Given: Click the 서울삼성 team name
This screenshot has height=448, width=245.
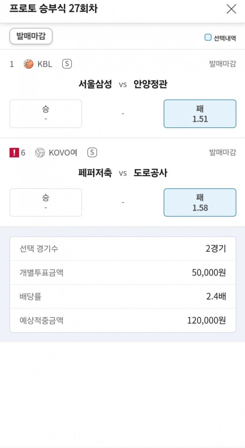Looking at the screenshot, I should tap(95, 84).
